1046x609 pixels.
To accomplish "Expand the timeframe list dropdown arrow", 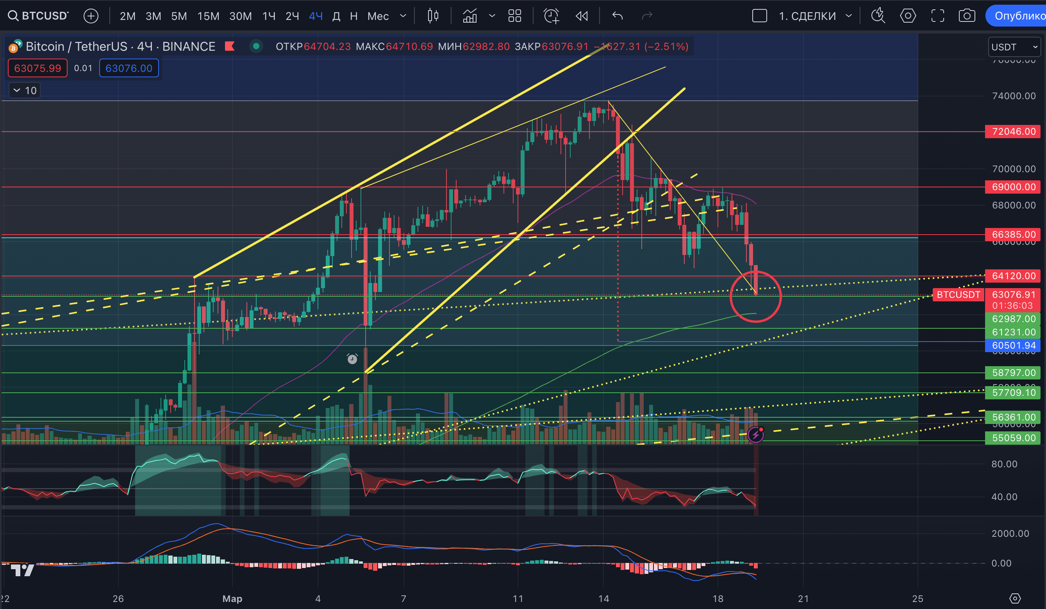I will click(403, 16).
